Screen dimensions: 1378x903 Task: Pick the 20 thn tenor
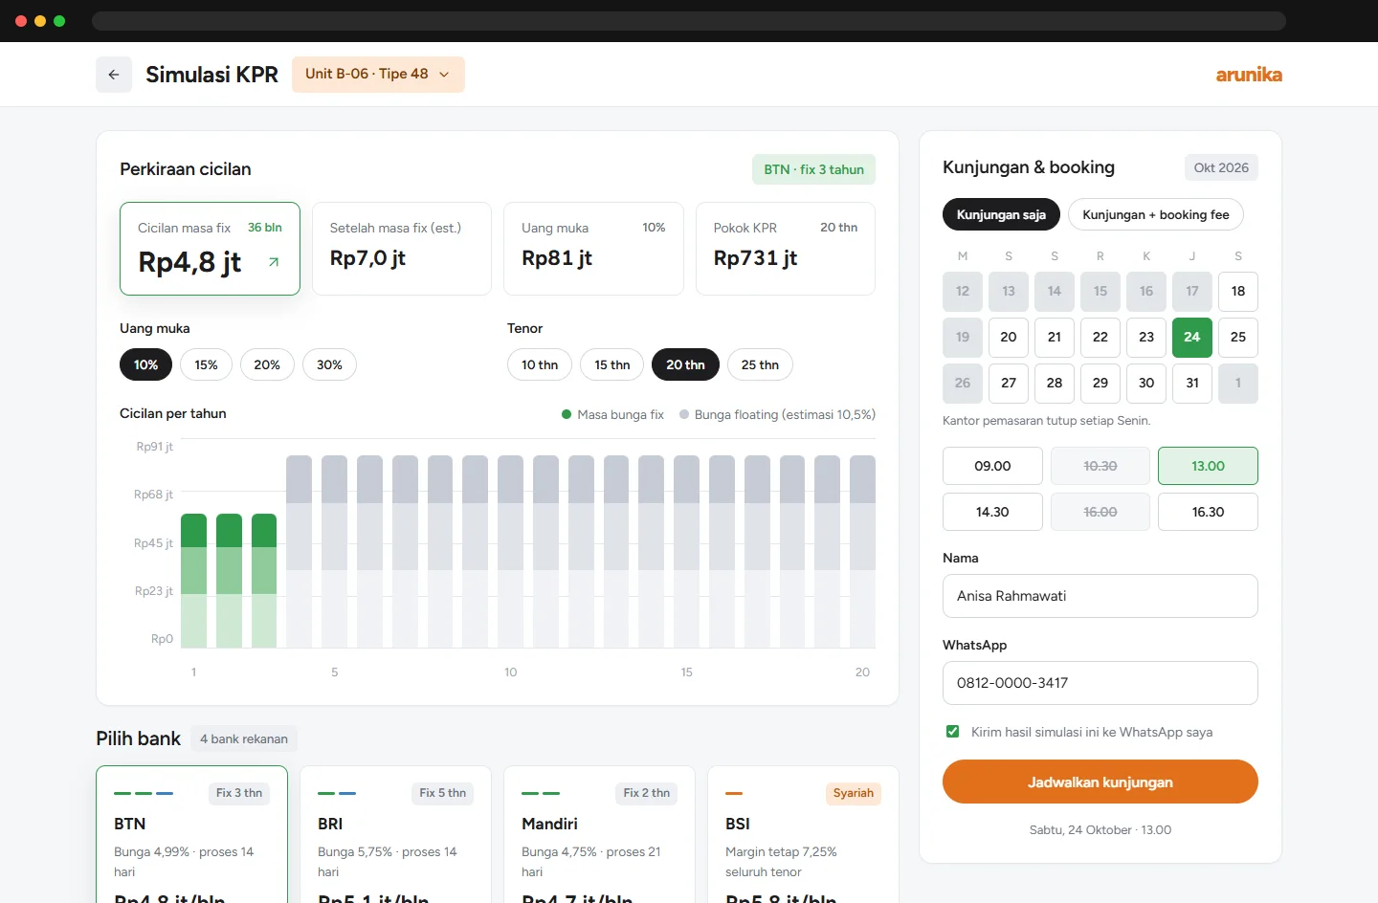(x=685, y=364)
